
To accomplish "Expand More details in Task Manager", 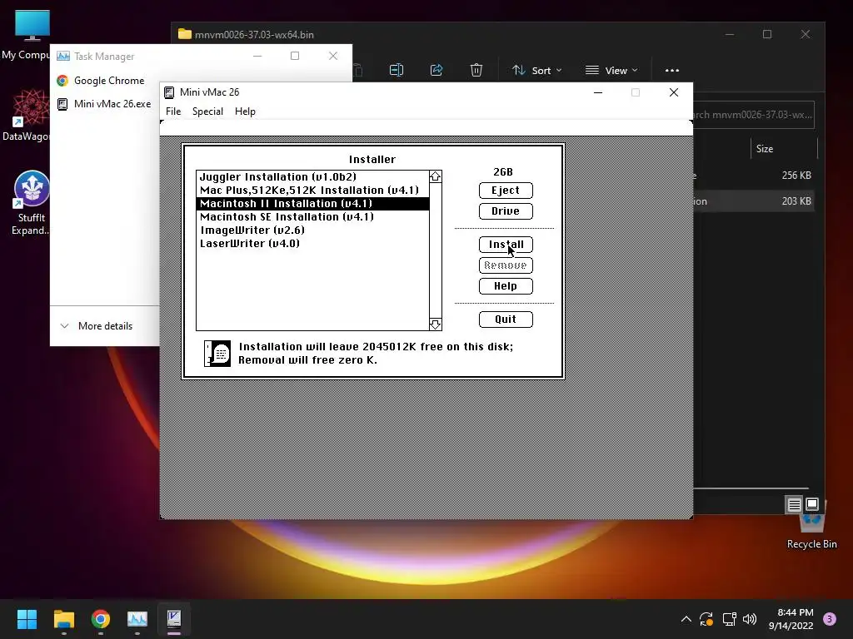I will pyautogui.click(x=97, y=326).
